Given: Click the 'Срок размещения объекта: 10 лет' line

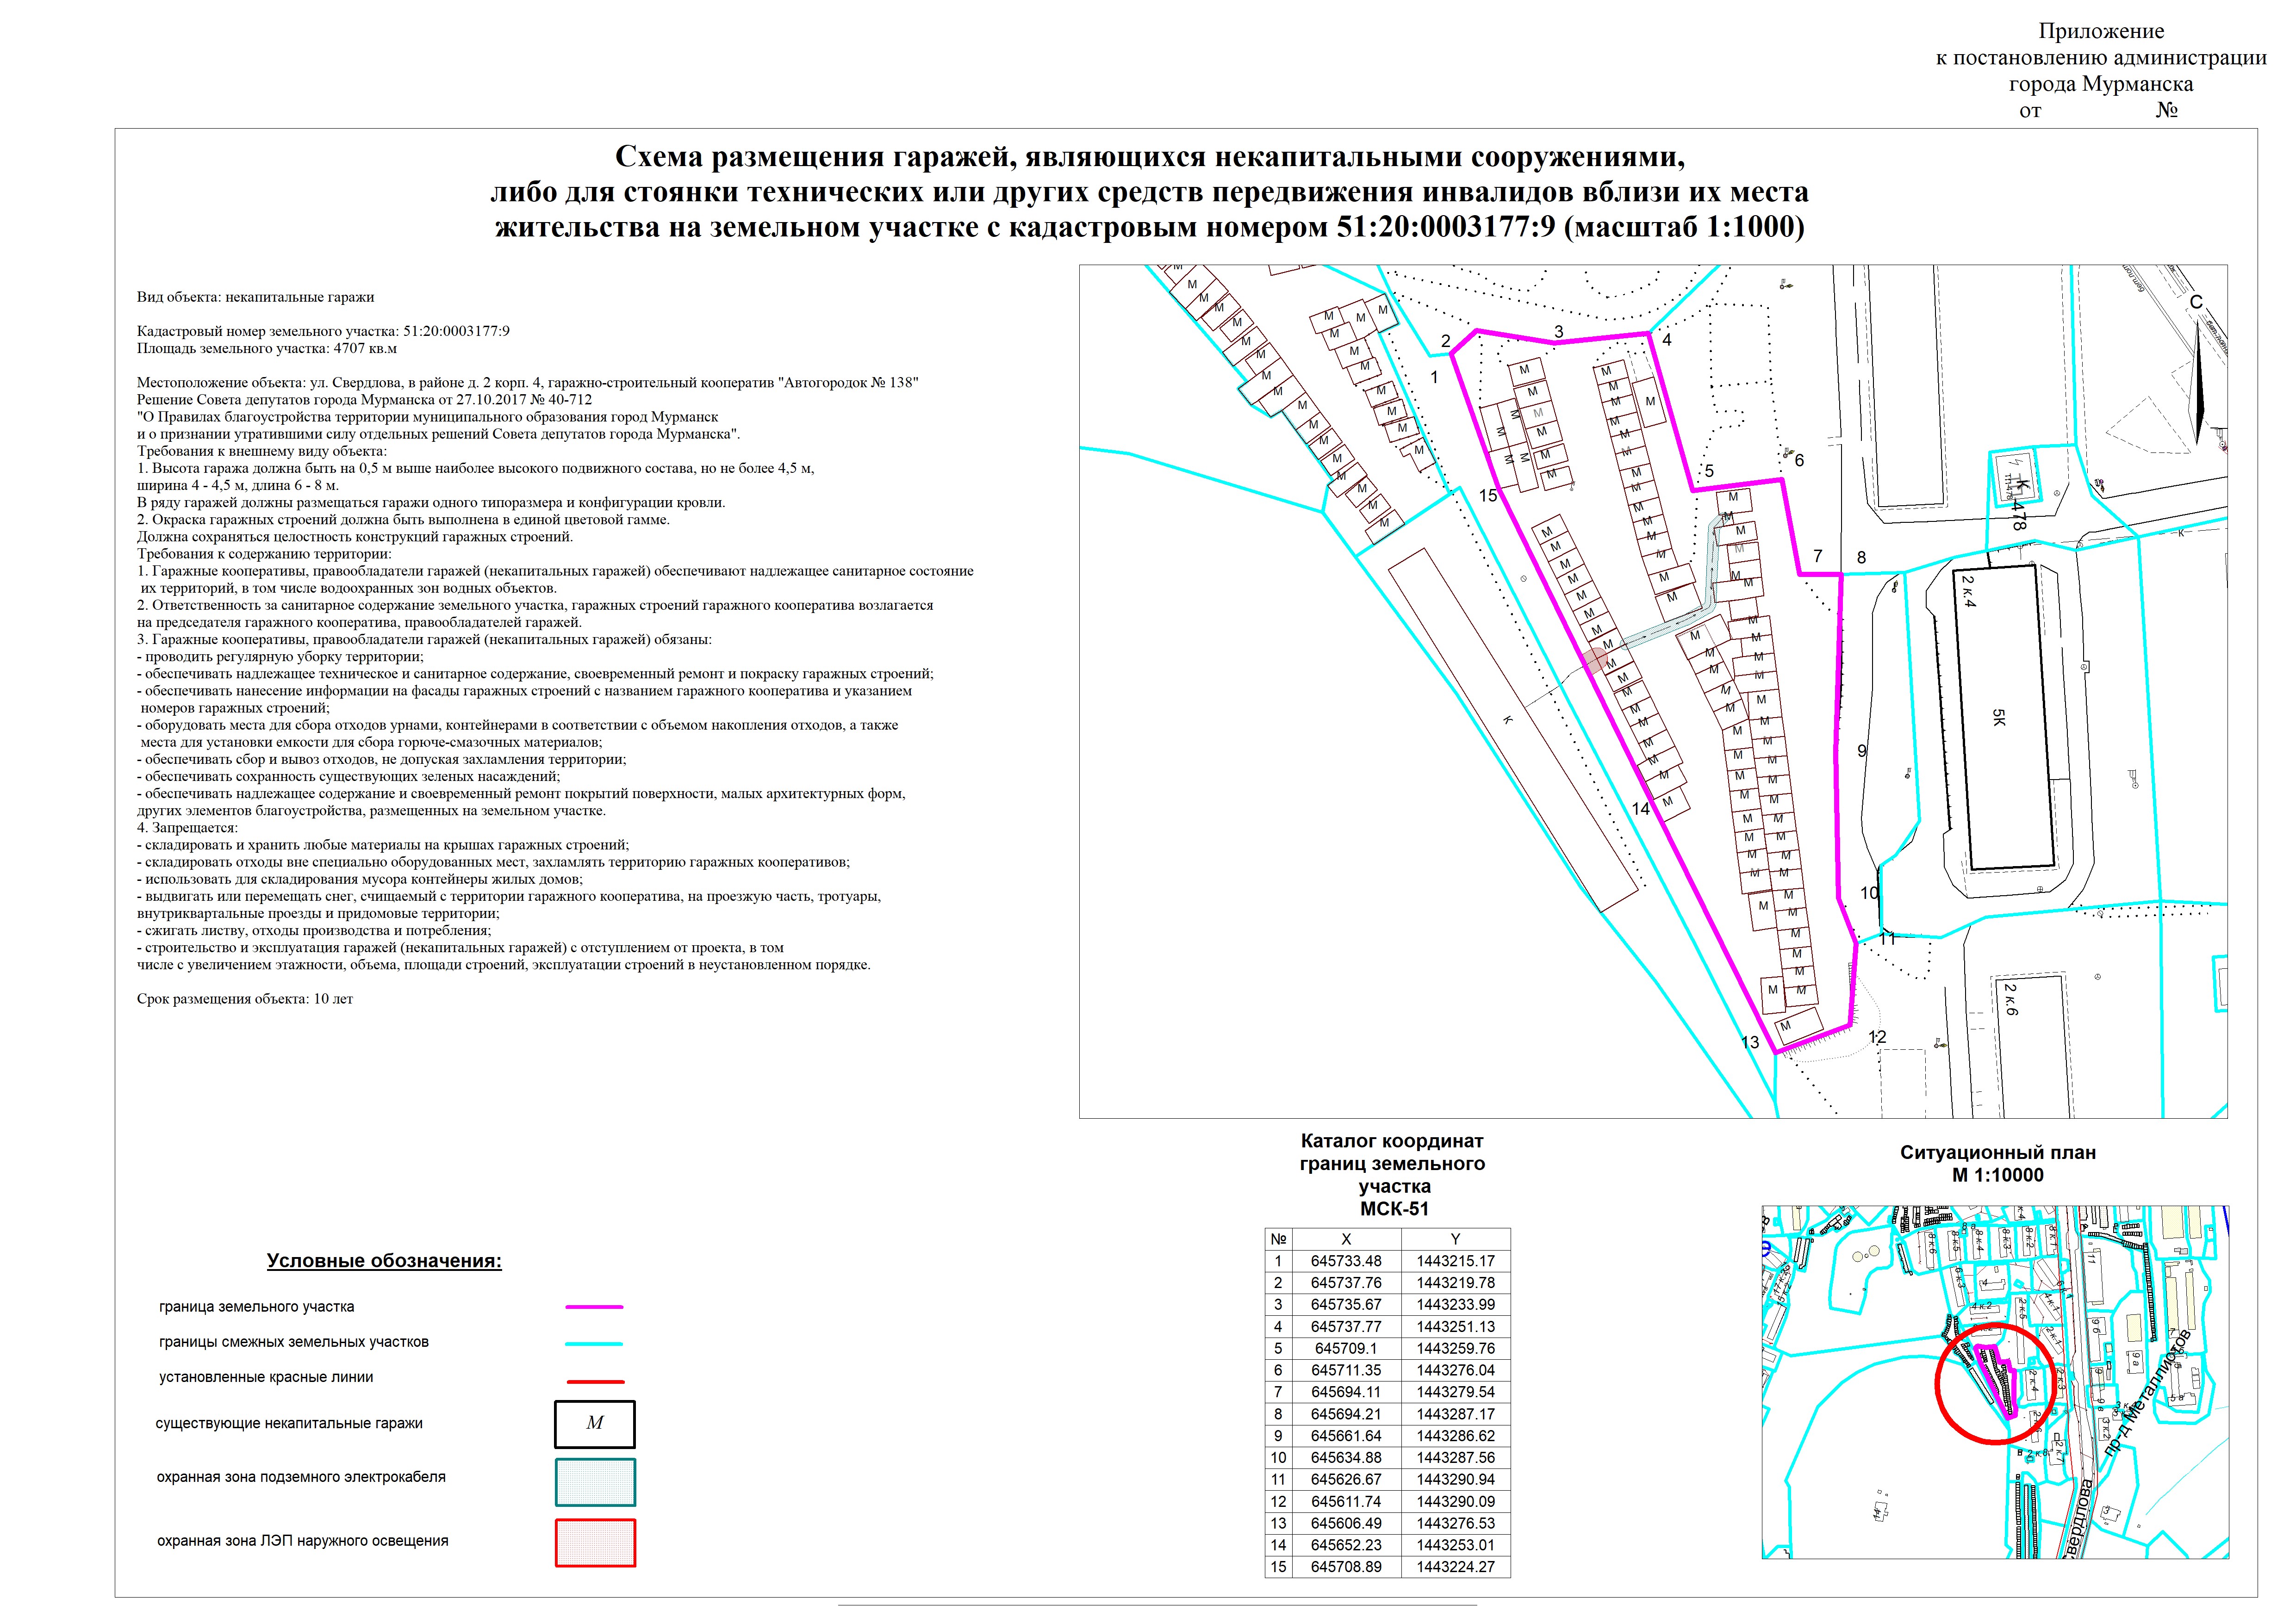Looking at the screenshot, I should [245, 998].
